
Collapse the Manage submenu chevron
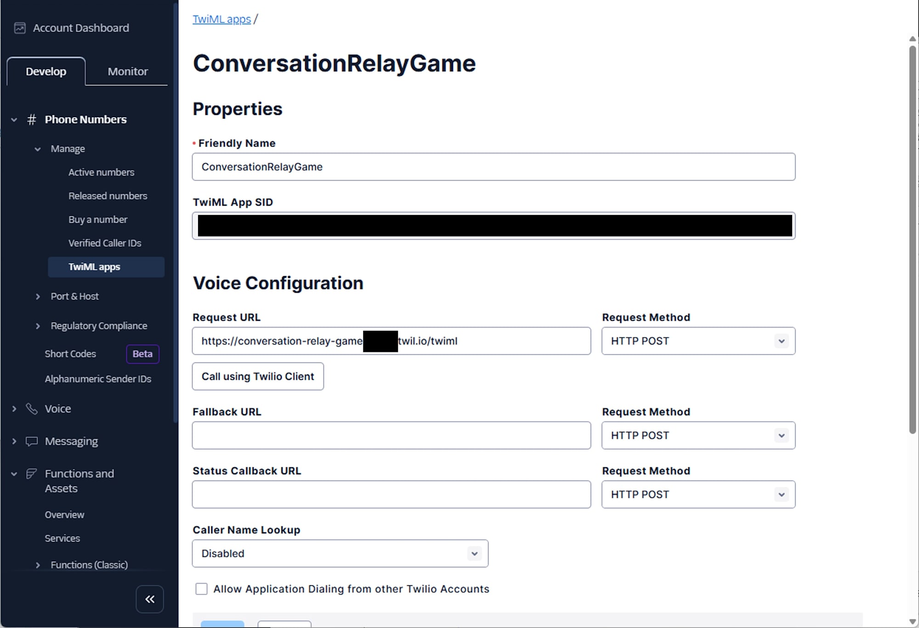point(38,149)
